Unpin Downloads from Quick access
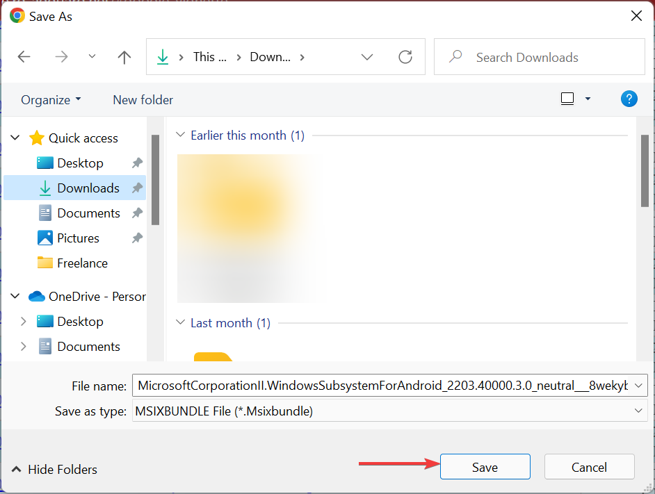The width and height of the screenshot is (655, 494). tap(139, 188)
